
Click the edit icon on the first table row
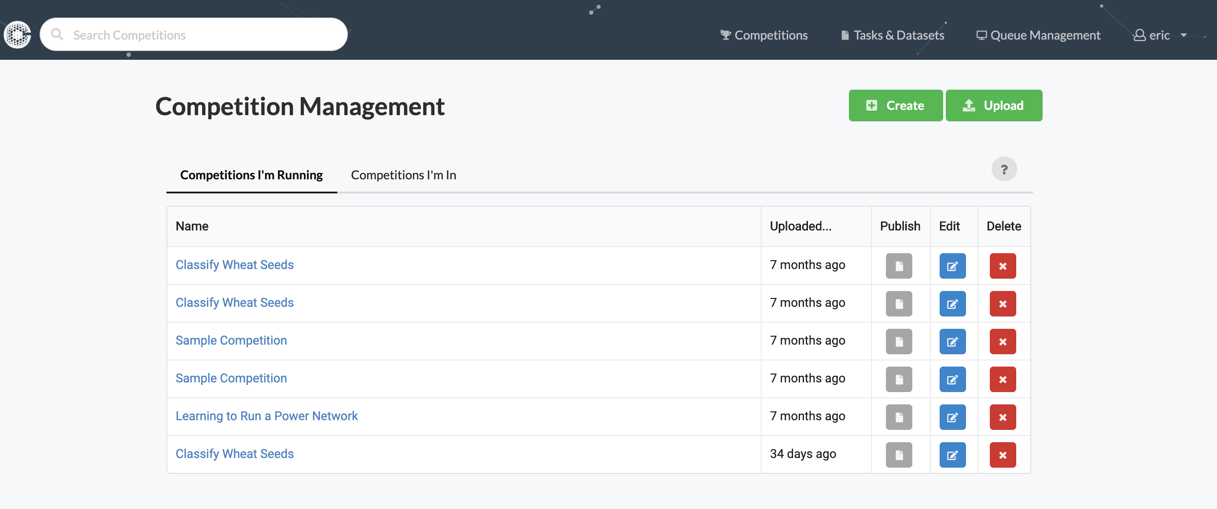(952, 265)
